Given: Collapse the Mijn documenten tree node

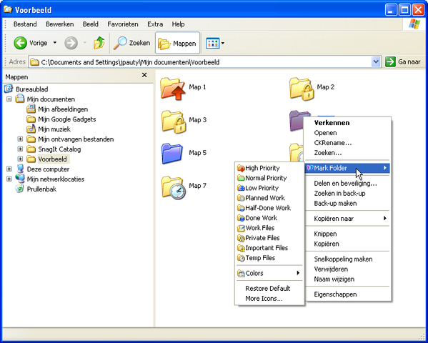Looking at the screenshot, I should [x=9, y=99].
